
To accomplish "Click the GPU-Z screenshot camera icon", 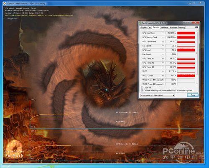I will (196, 27).
